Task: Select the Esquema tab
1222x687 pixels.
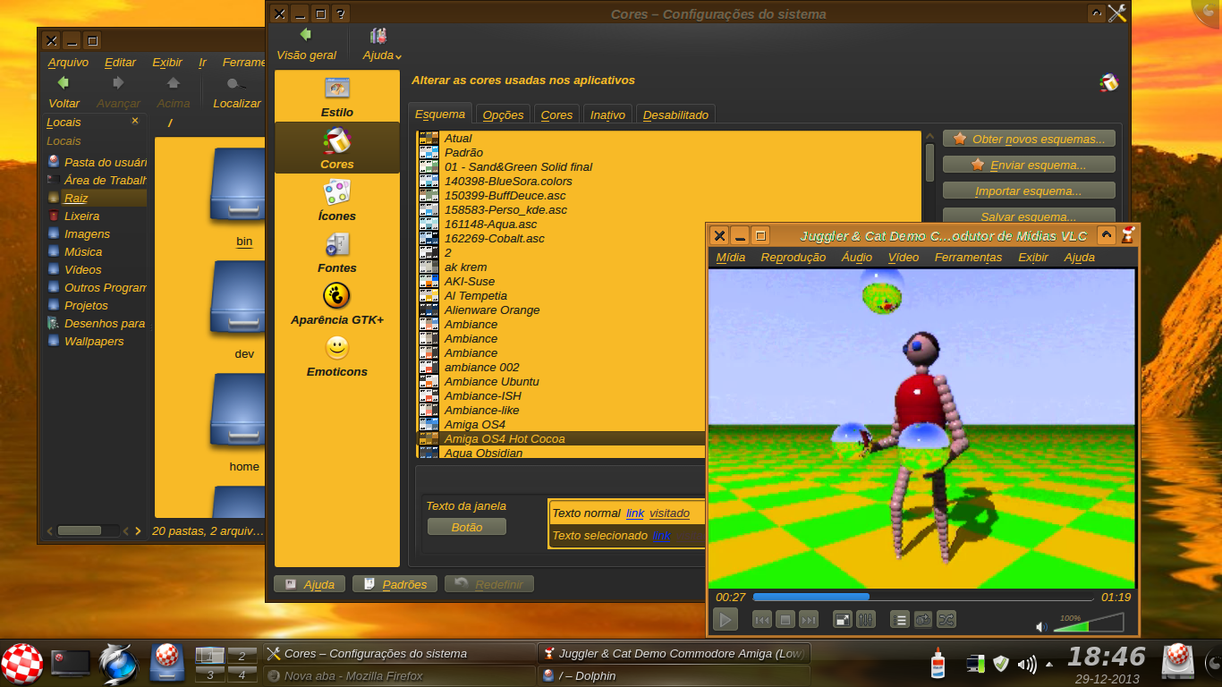Action: (x=440, y=114)
